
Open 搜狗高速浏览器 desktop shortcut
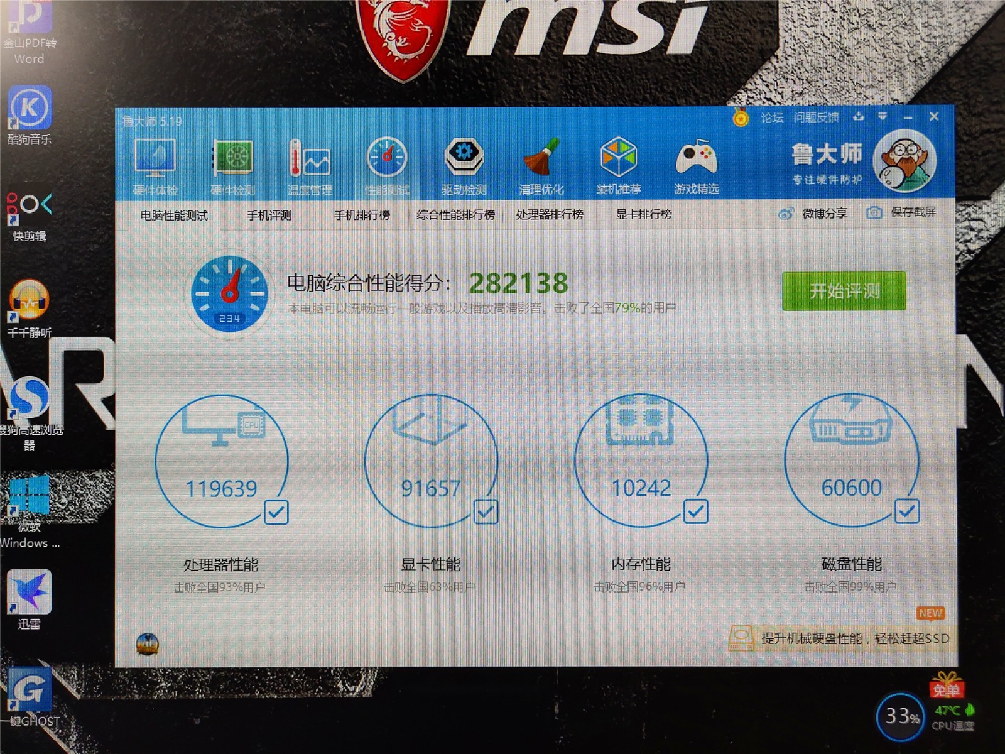tap(30, 413)
